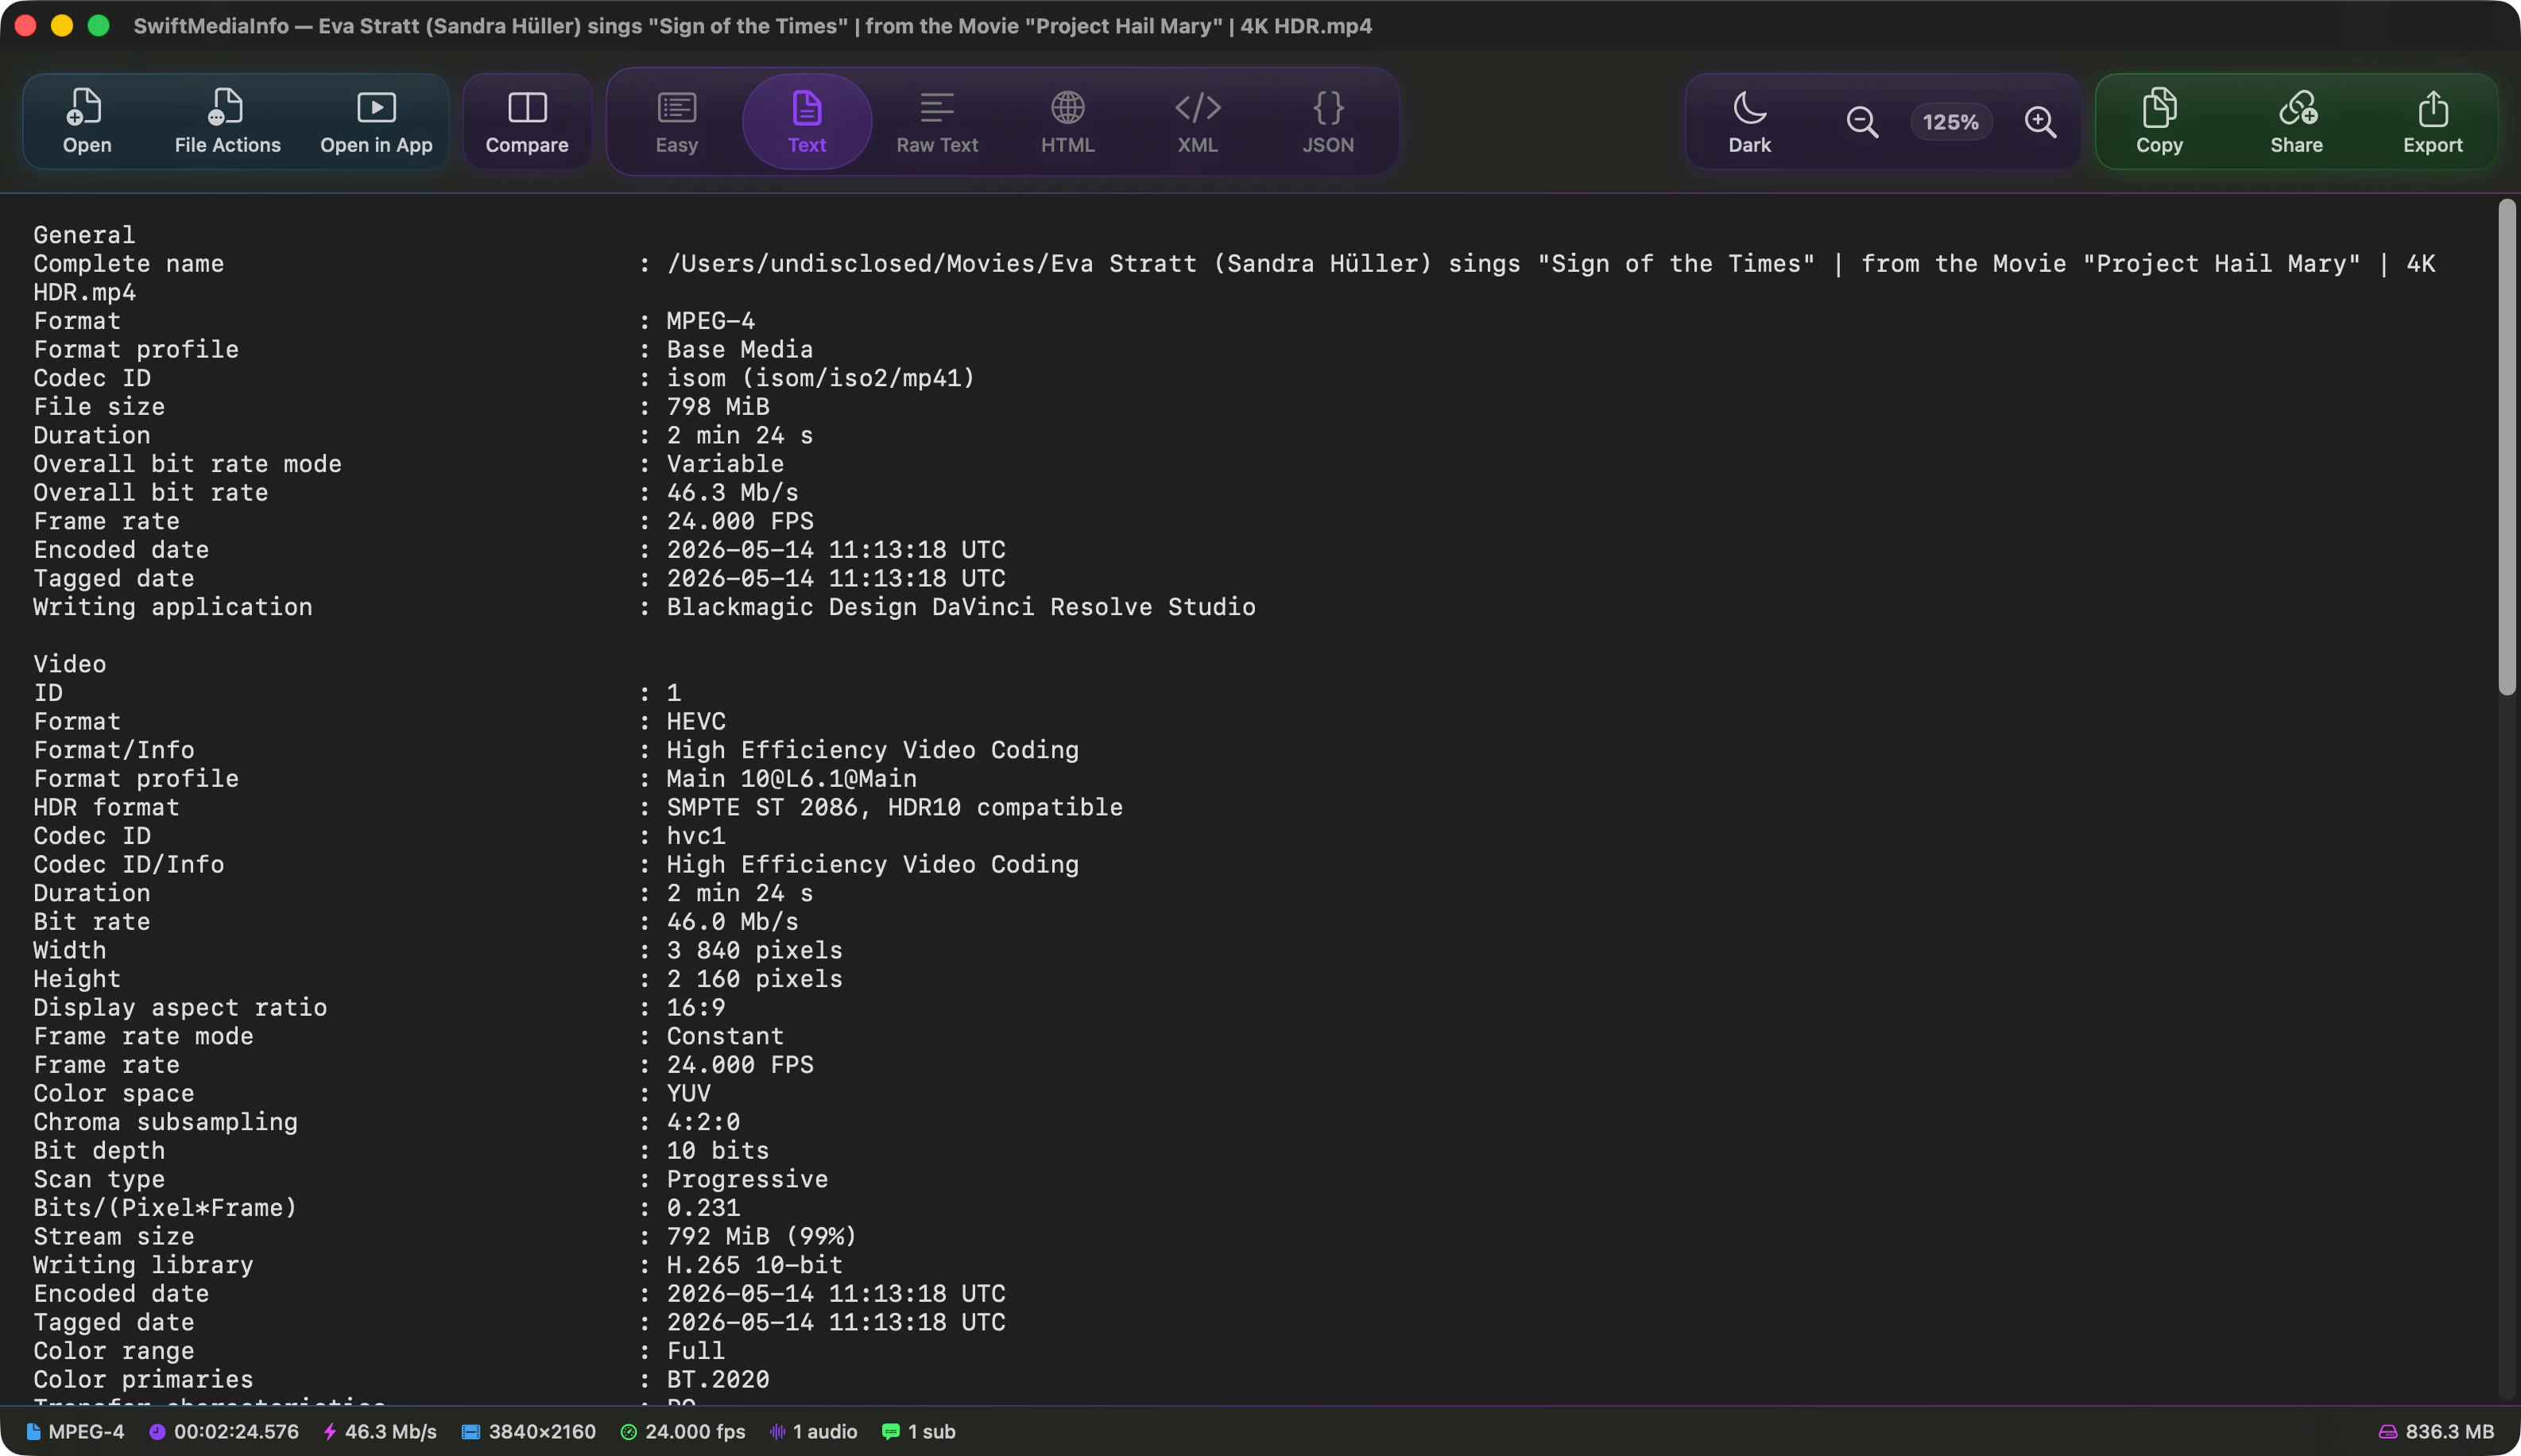
Task: Click the 'Main 10@L6.1@Main' profile value
Action: [792, 779]
